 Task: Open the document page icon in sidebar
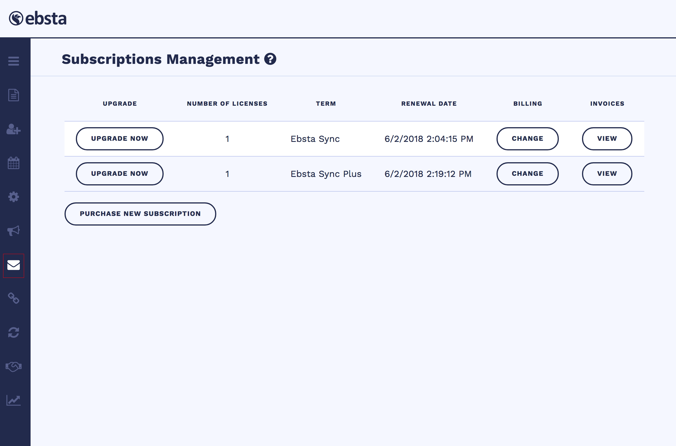pyautogui.click(x=13, y=95)
